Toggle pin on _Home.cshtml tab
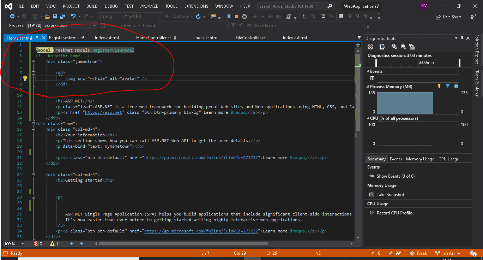 [x=37, y=37]
